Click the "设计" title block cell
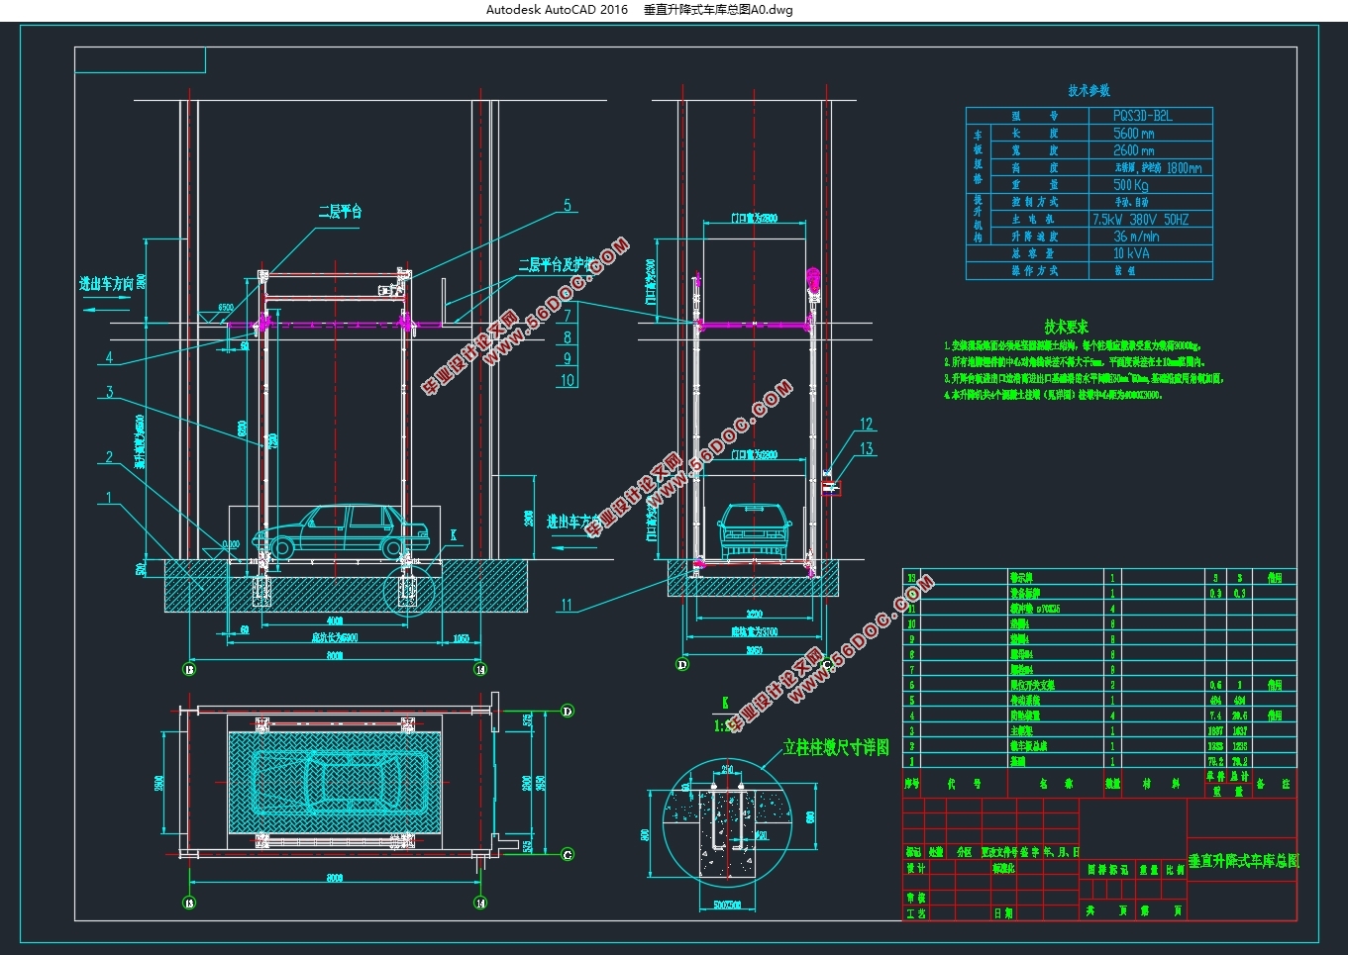 (915, 868)
